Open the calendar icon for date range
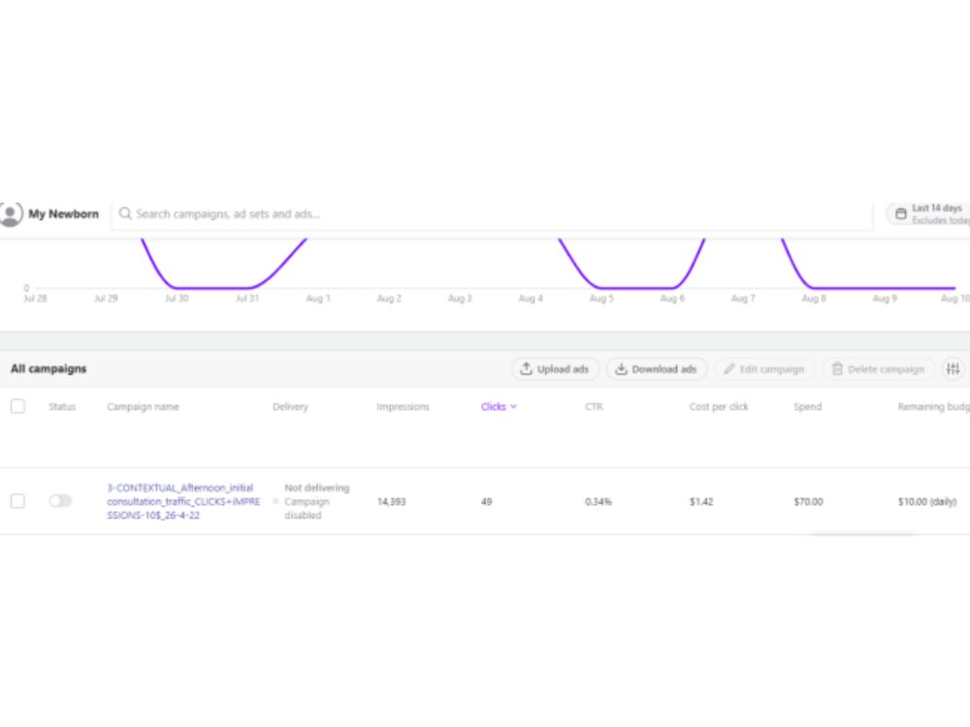 pyautogui.click(x=901, y=214)
